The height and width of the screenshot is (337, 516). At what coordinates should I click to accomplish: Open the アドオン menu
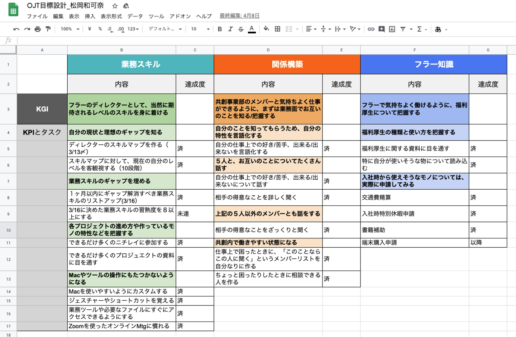coord(180,16)
